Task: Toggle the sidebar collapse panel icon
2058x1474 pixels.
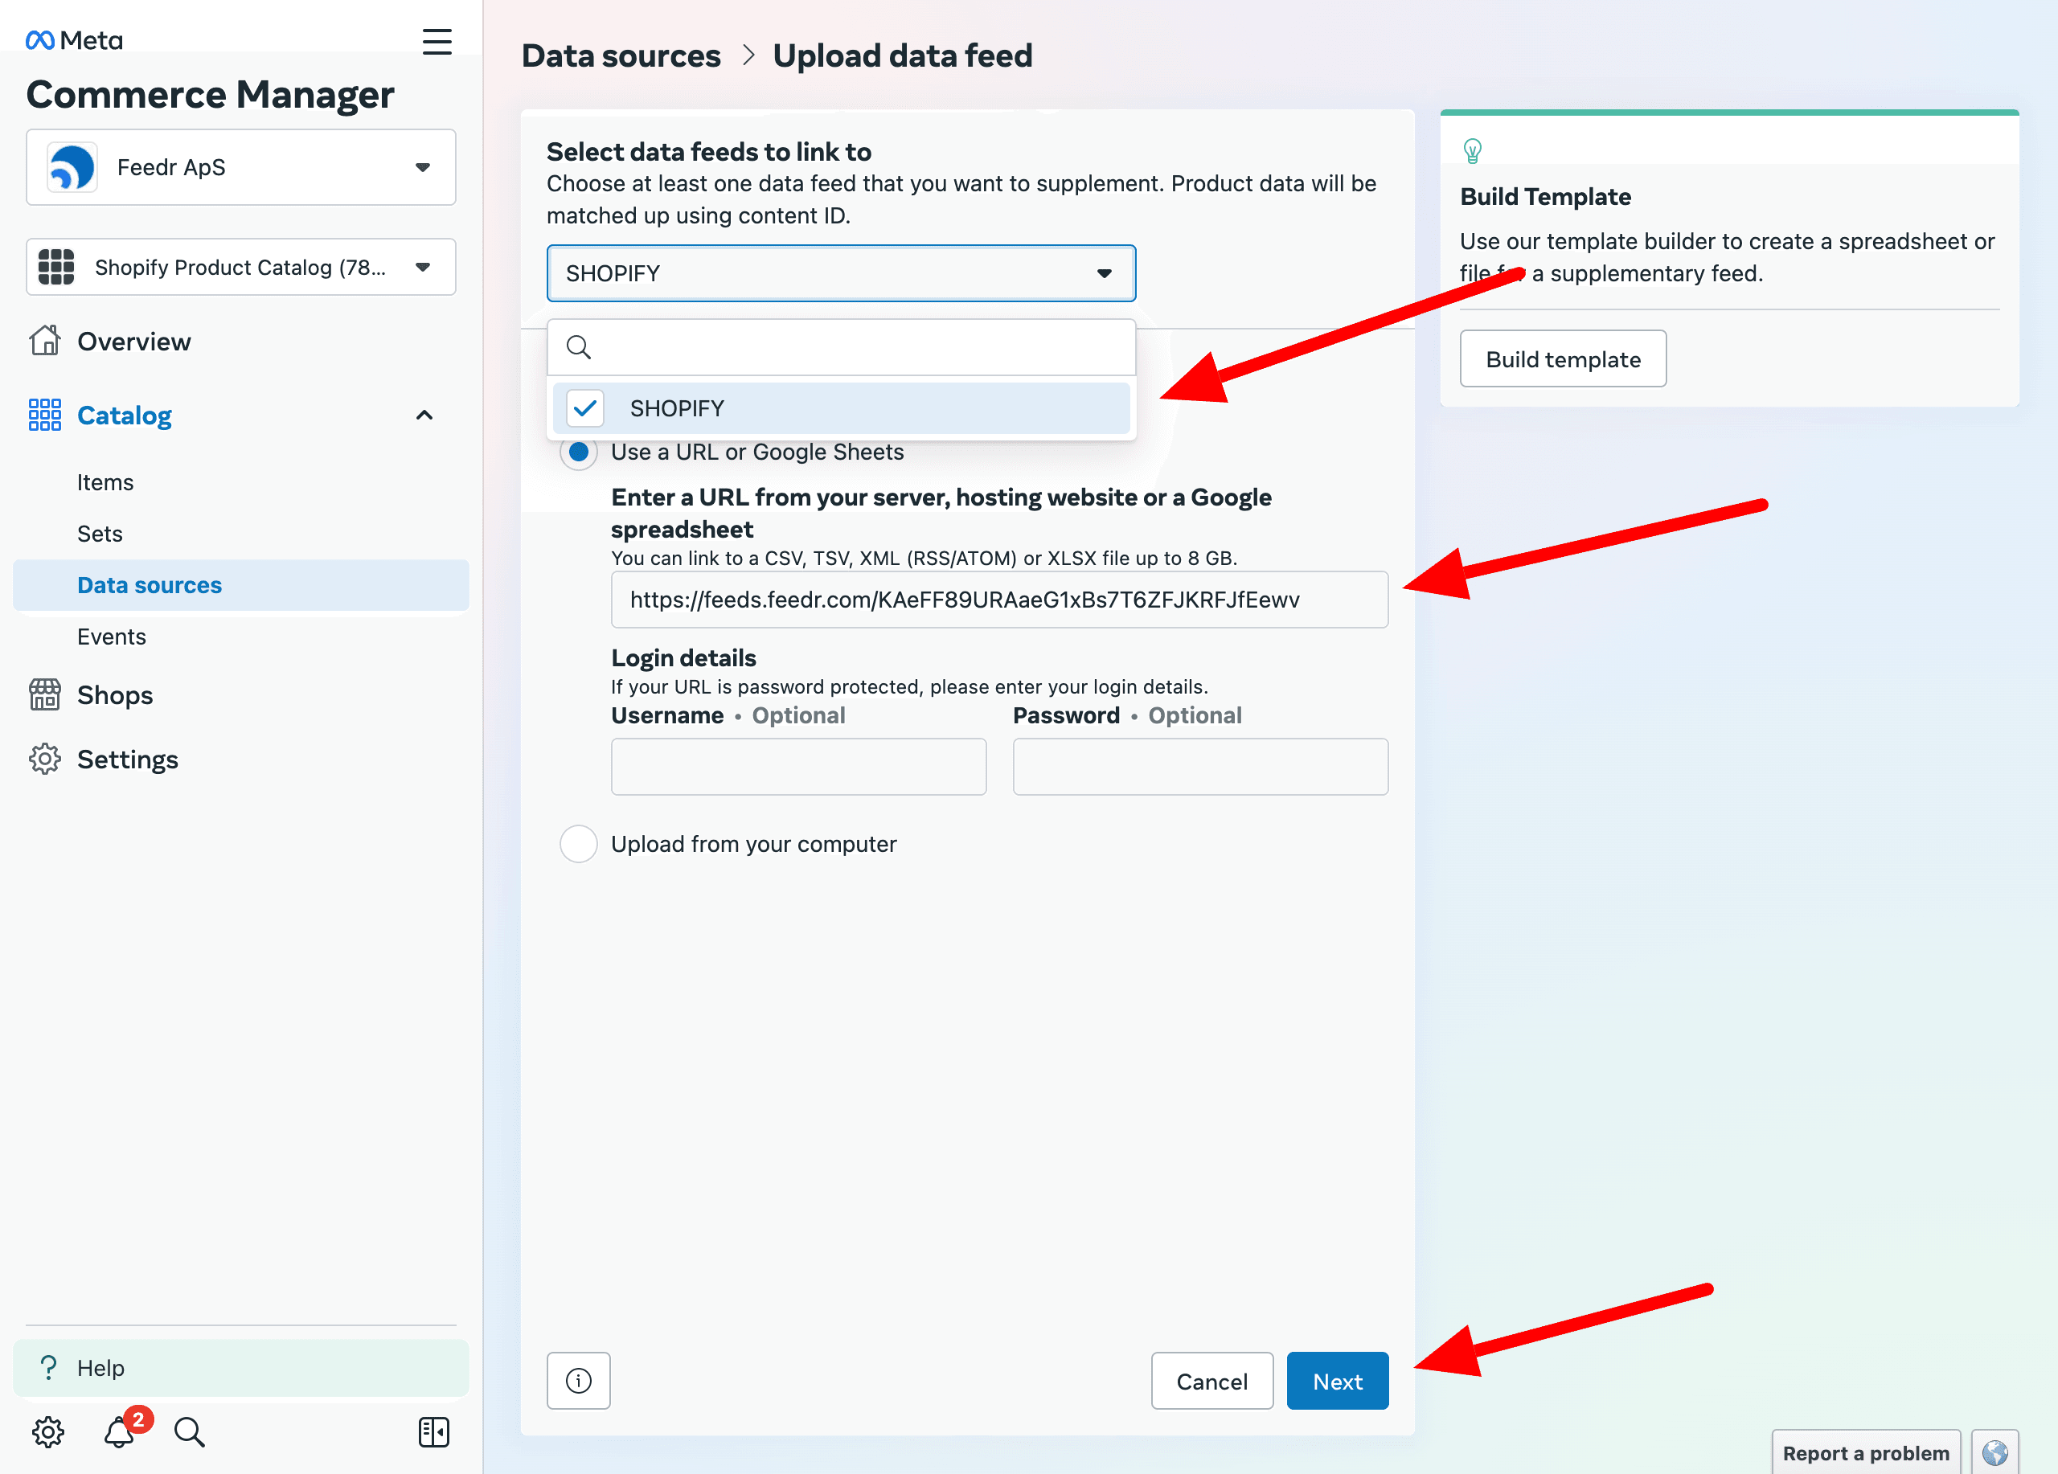Action: 434,1432
